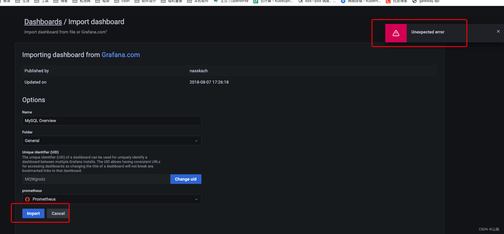Click the UID field showing MQWgroiiz

click(x=96, y=179)
